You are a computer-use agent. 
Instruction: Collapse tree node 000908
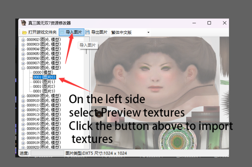coord(23,68)
